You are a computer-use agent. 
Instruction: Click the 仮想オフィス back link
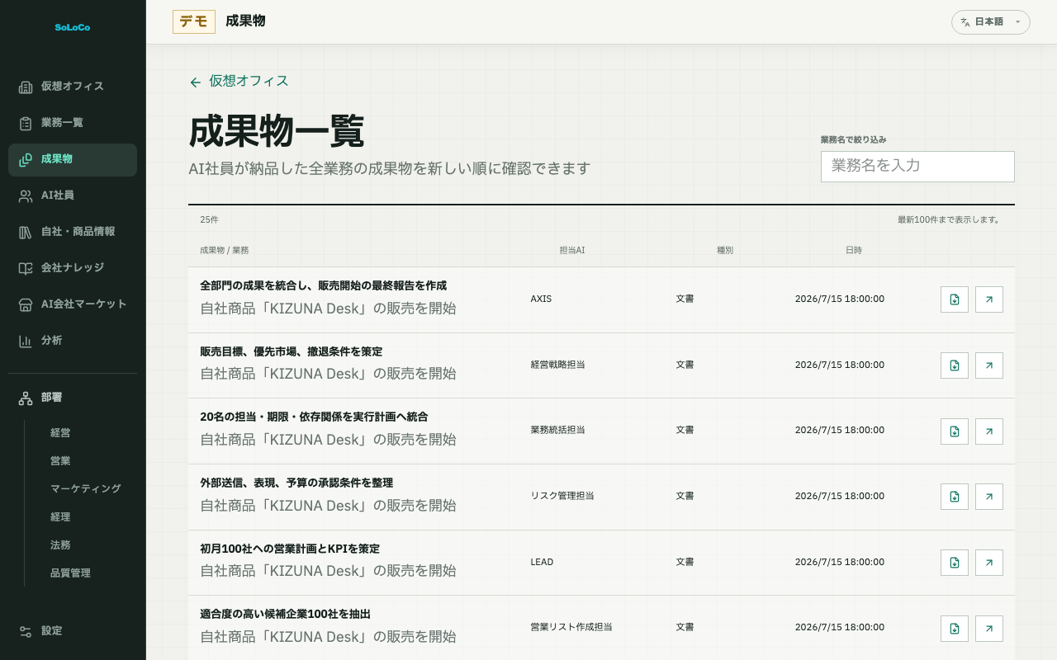239,81
